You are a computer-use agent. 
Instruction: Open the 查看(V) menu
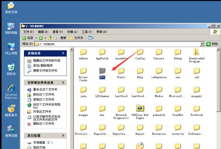pyautogui.click(x=57, y=32)
